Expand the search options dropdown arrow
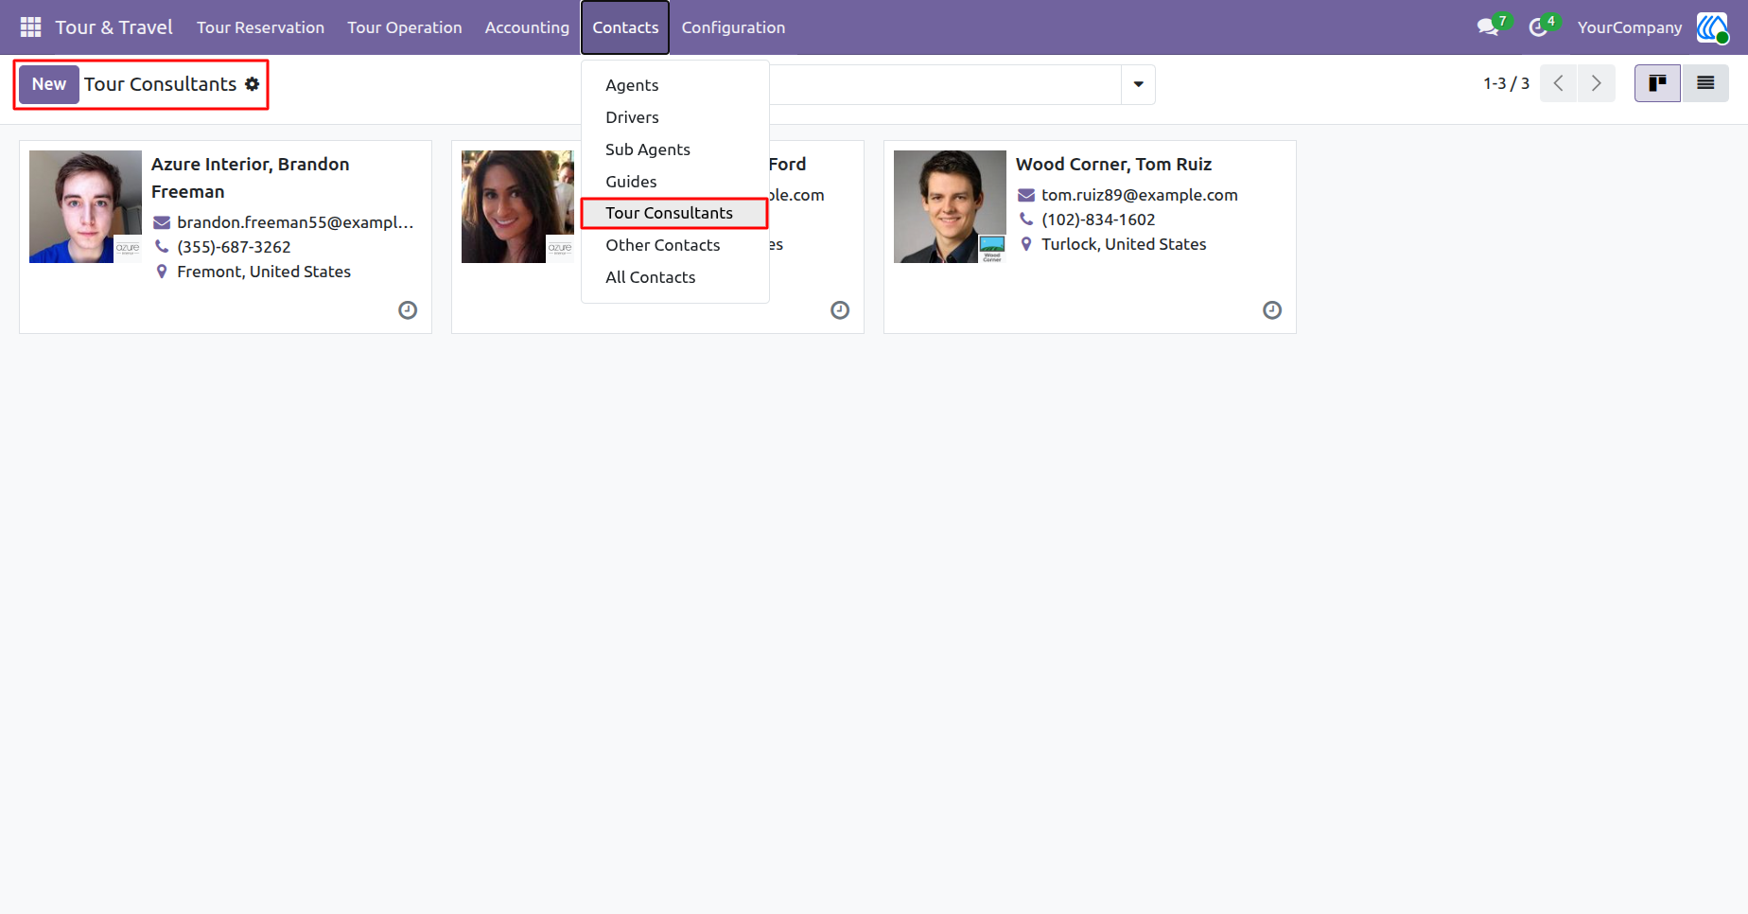The image size is (1748, 914). coord(1138,84)
